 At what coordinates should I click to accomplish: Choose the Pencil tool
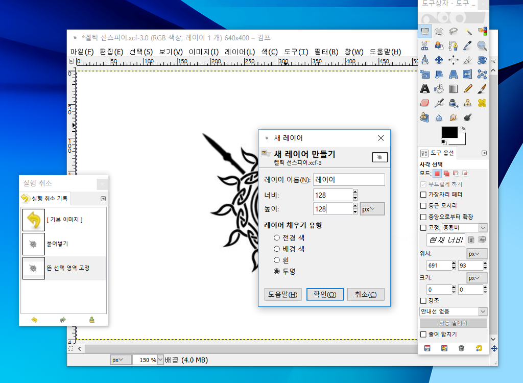[x=467, y=89]
